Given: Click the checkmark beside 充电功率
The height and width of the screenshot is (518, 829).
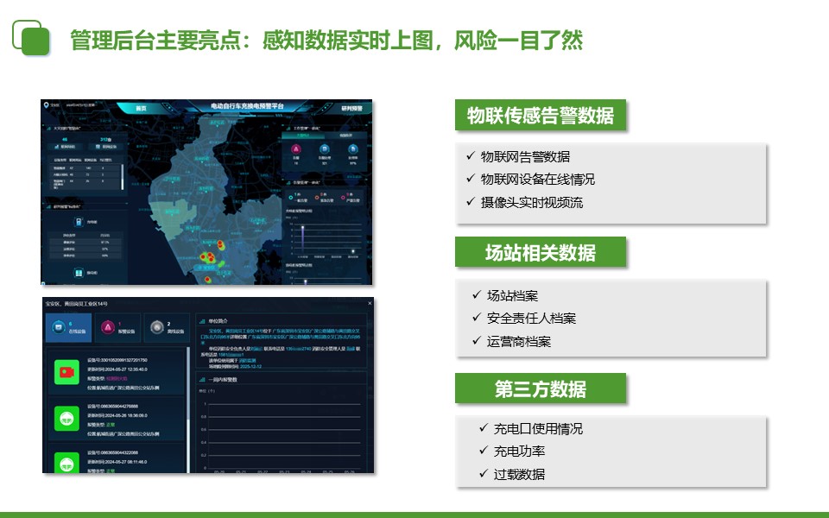Looking at the screenshot, I should tap(484, 451).
